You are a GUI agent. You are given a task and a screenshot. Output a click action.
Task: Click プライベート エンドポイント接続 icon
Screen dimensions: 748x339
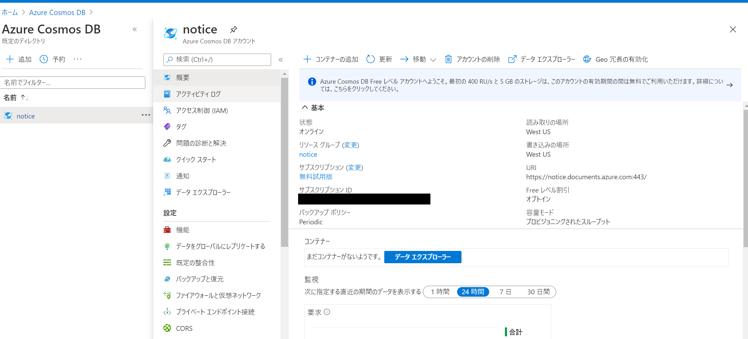(x=167, y=312)
